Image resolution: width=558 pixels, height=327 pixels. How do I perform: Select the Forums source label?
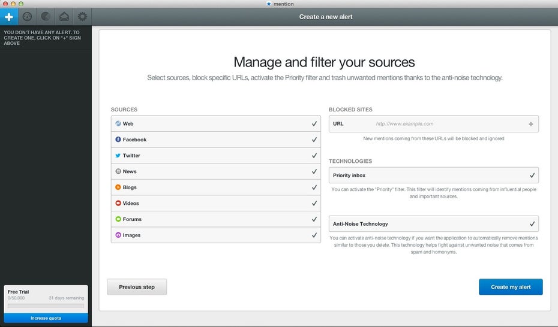click(132, 219)
